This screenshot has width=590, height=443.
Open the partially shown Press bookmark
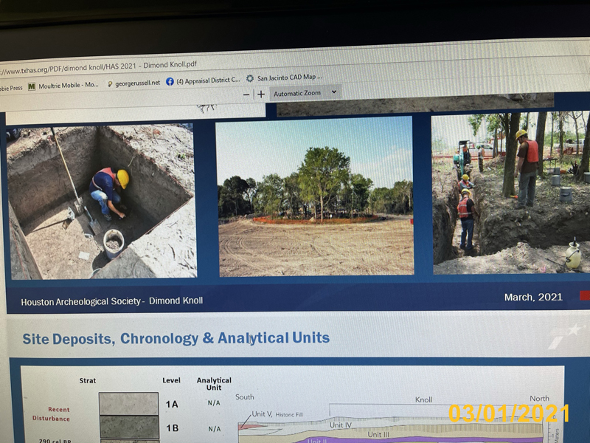pyautogui.click(x=11, y=88)
